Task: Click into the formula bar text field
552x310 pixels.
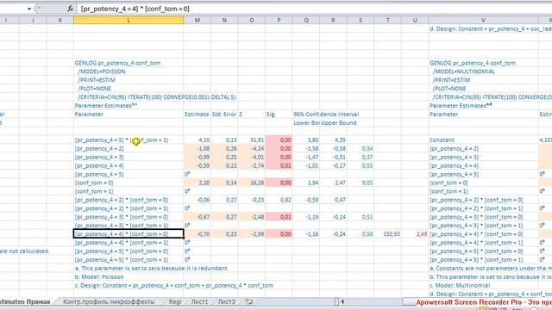Action: (x=313, y=9)
